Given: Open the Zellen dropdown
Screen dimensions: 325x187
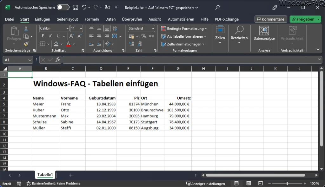Looking at the screenshot, I should (220, 35).
